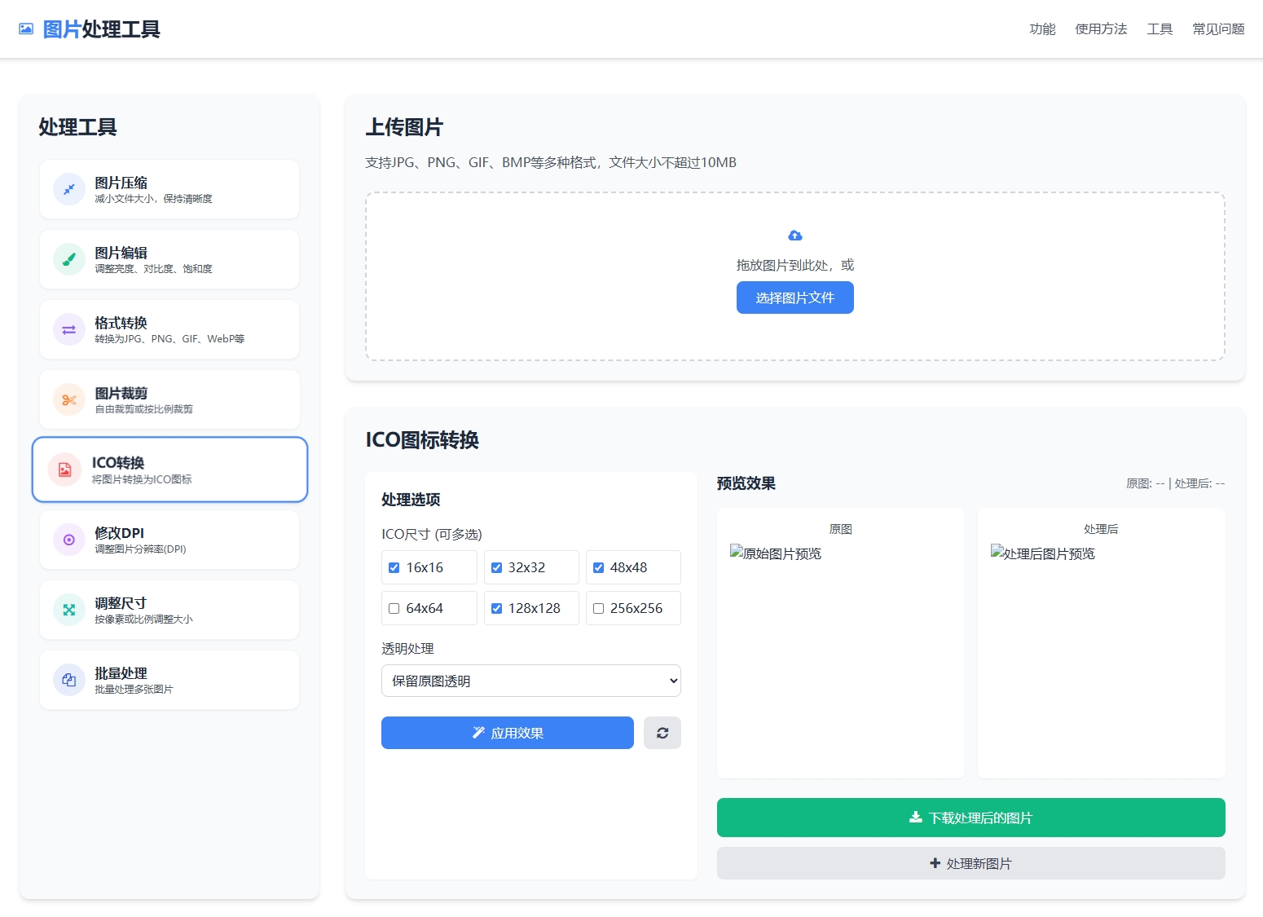Click the format conversion swap-arrows icon
This screenshot has width=1263, height=917.
pyautogui.click(x=69, y=329)
